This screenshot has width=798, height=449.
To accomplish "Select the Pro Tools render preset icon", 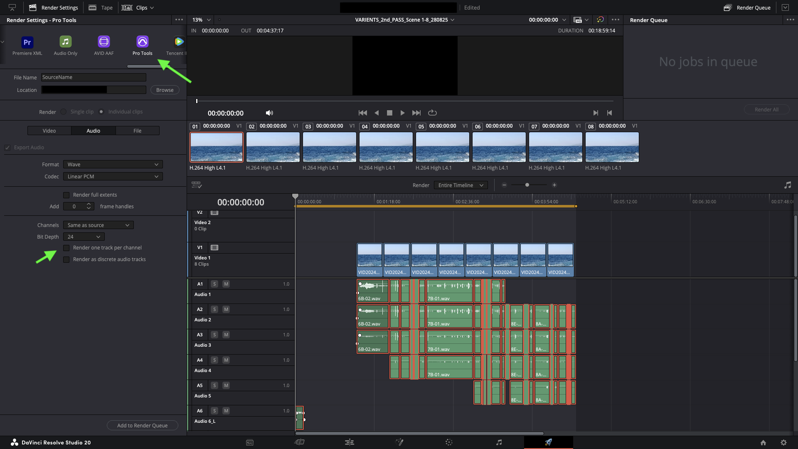I will point(143,42).
